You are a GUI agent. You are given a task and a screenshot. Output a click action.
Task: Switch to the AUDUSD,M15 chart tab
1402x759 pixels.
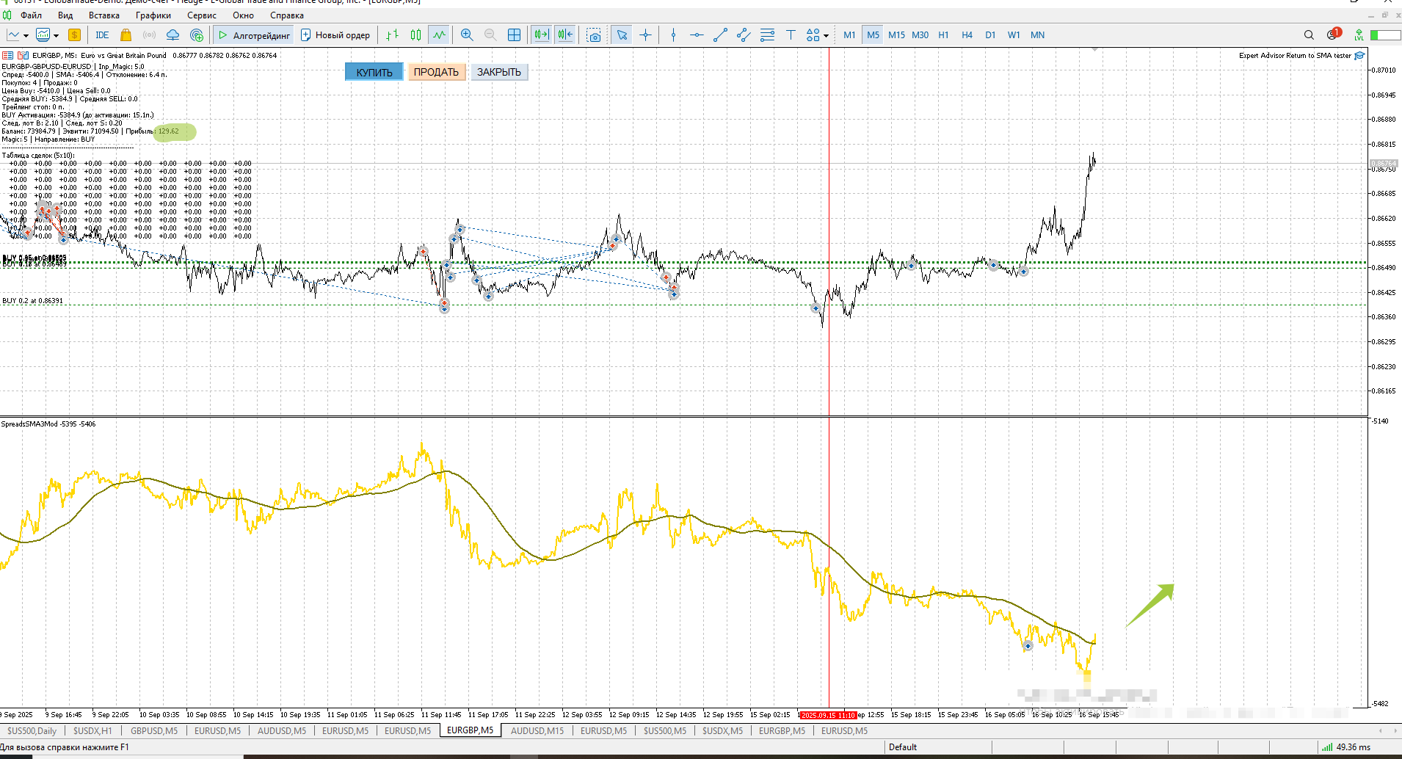click(537, 731)
